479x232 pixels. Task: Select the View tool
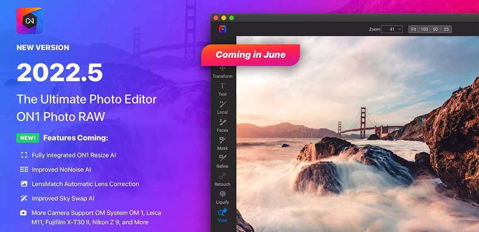(x=222, y=215)
